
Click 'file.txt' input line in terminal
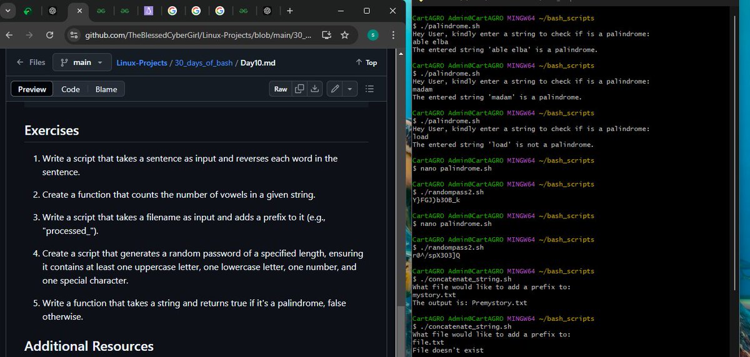click(428, 342)
